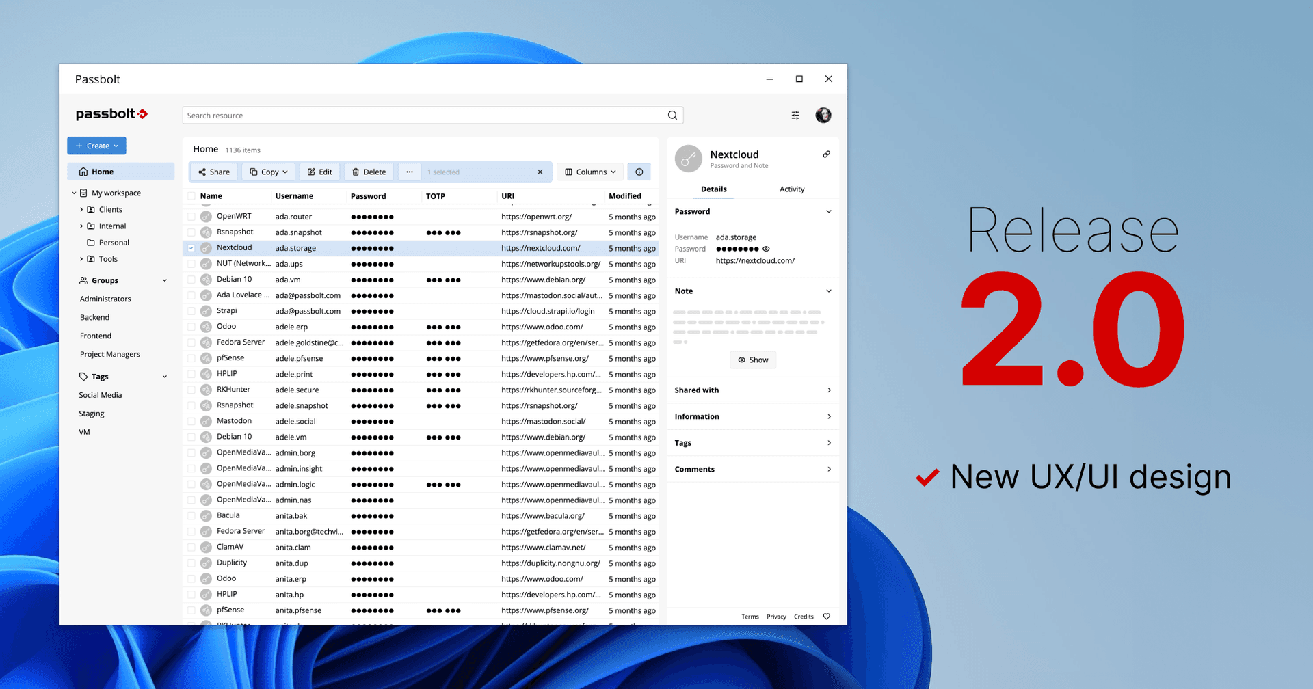Open the search bar magnifier icon
The width and height of the screenshot is (1313, 689).
pyautogui.click(x=672, y=115)
